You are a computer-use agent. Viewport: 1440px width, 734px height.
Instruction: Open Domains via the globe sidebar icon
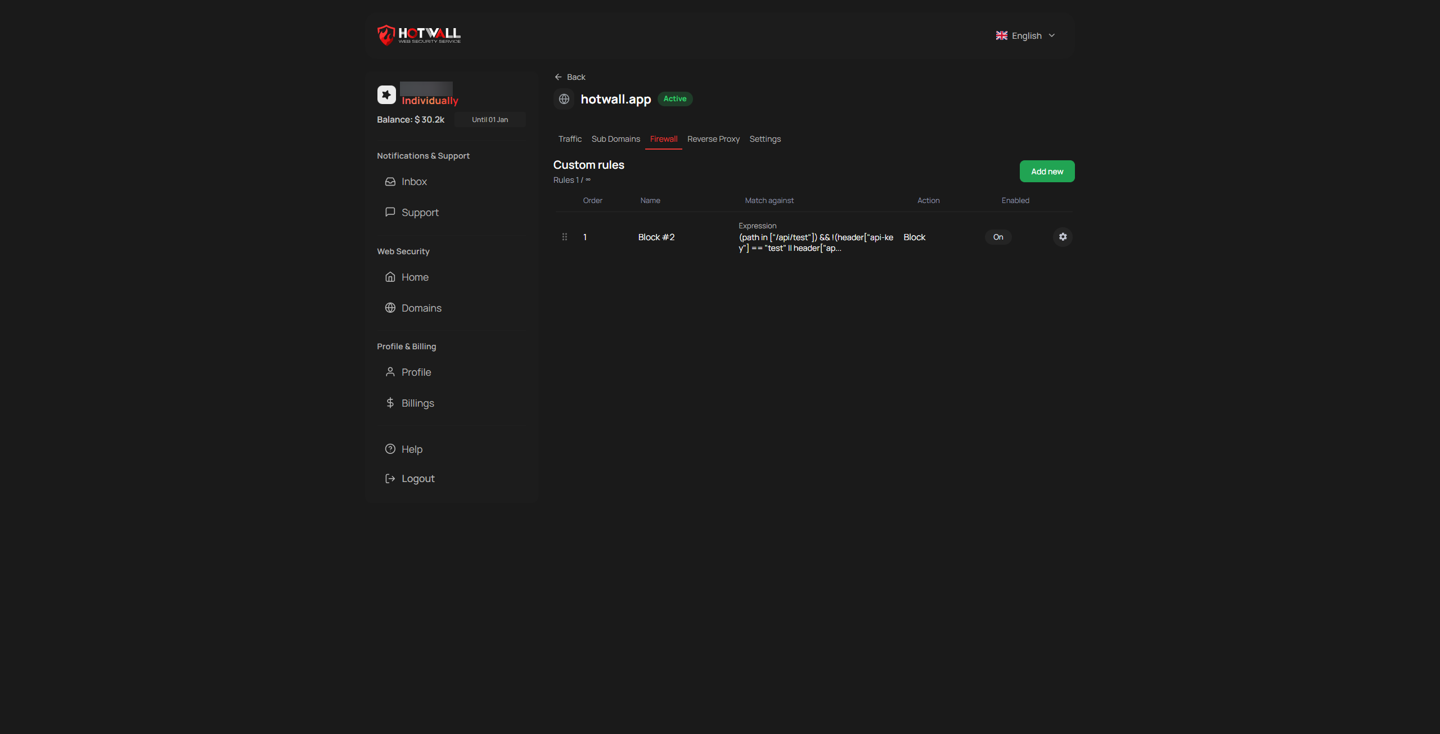tap(390, 308)
